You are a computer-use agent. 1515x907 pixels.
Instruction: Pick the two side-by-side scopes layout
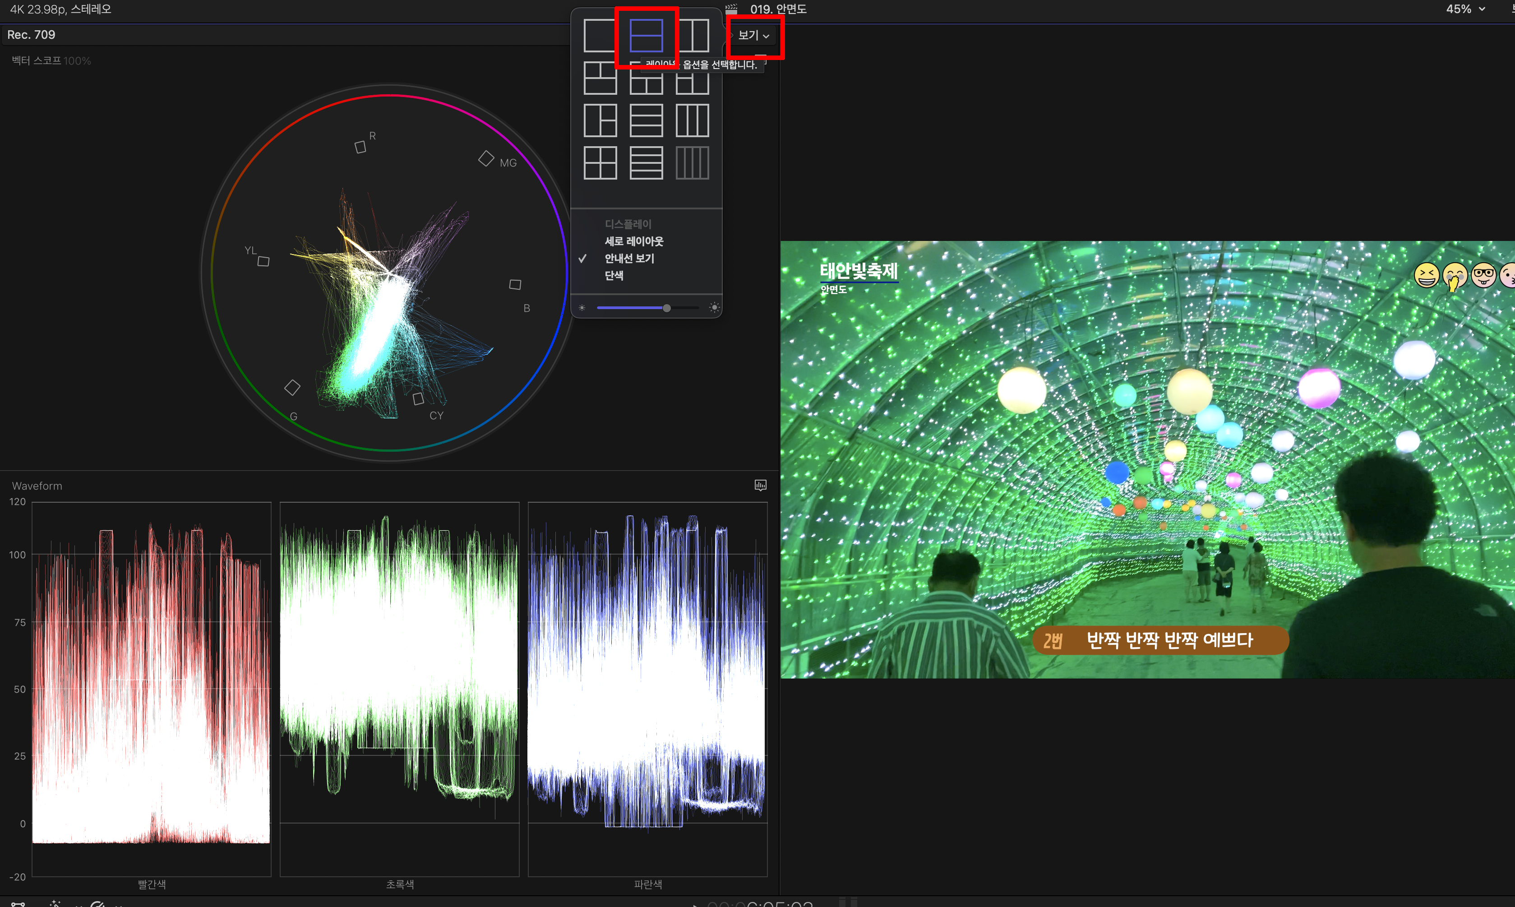pyautogui.click(x=692, y=36)
